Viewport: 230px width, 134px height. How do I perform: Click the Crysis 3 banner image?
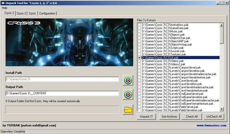(x=70, y=42)
